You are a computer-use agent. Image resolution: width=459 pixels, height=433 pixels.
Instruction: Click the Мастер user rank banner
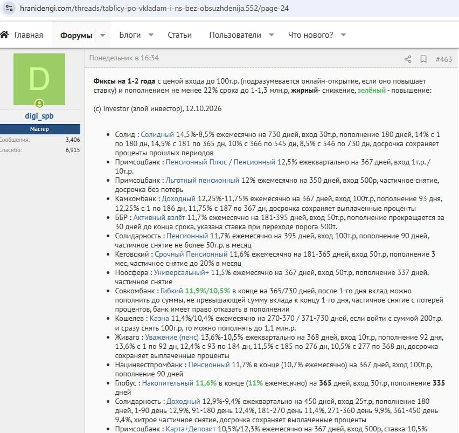(39, 129)
